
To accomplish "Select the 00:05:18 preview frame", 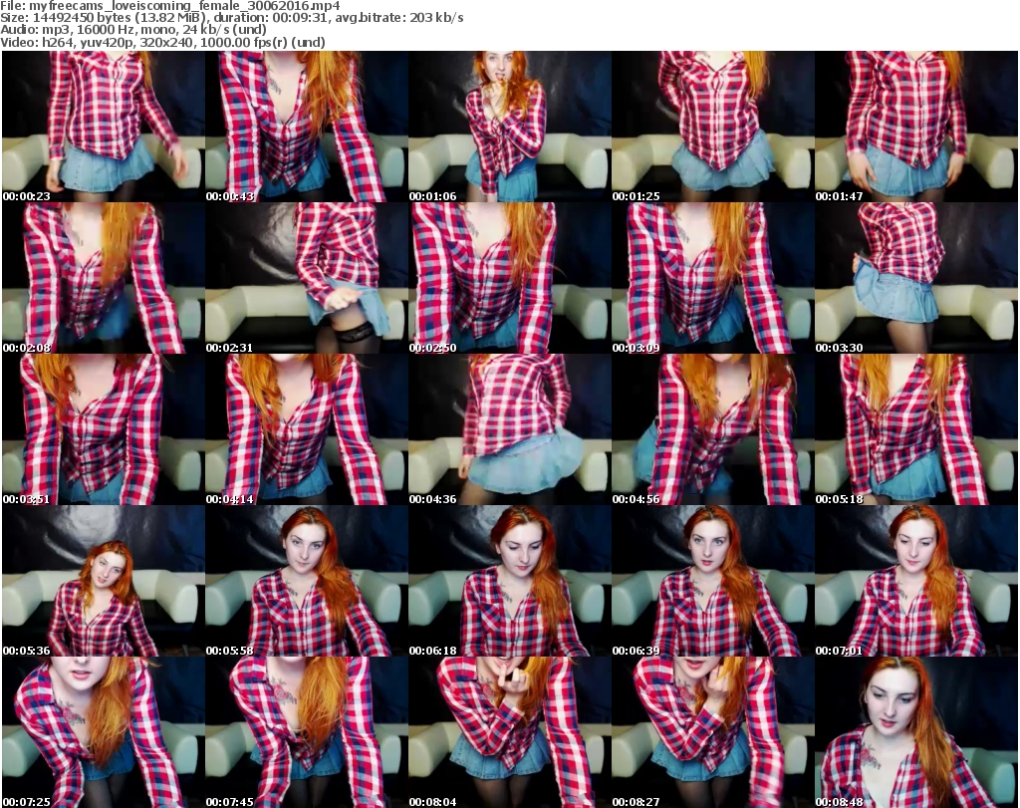I will [915, 429].
